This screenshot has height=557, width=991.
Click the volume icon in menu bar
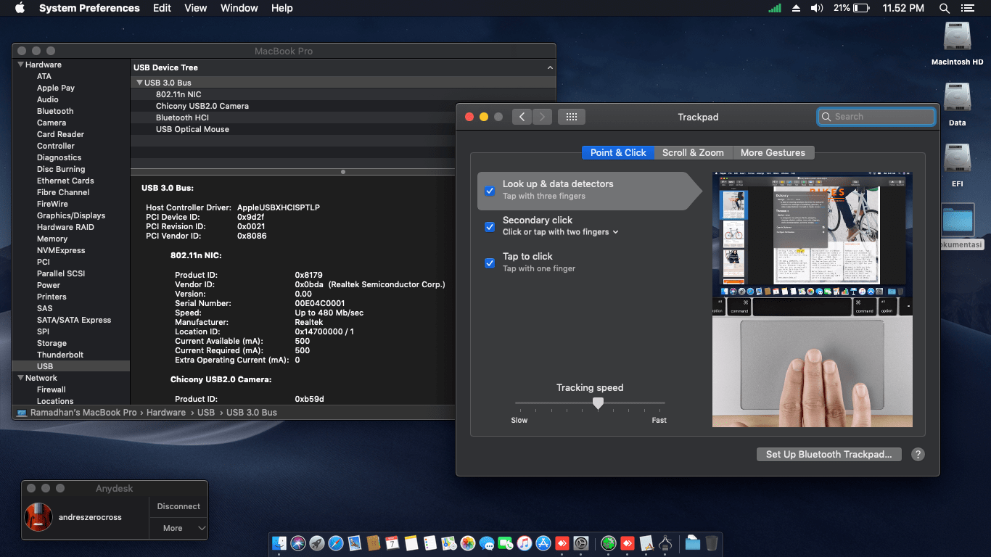816,8
